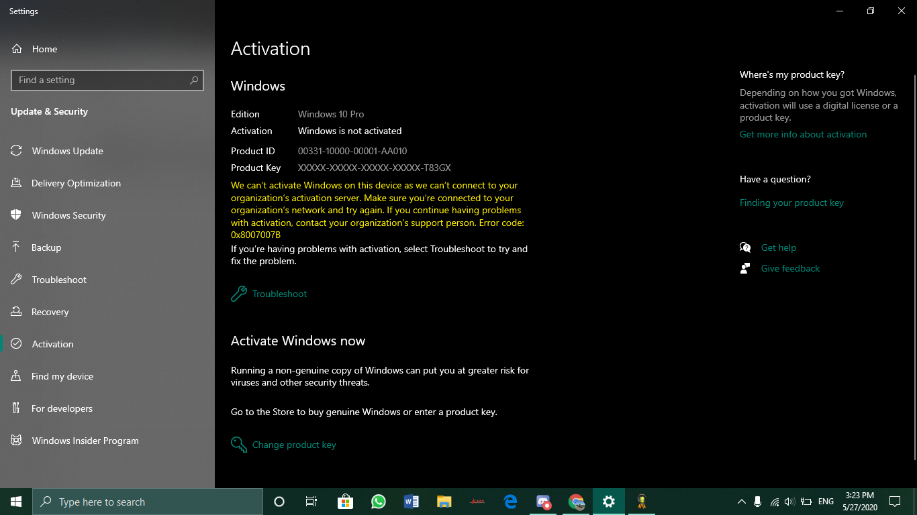Open Get more info about activation link

[x=803, y=134]
